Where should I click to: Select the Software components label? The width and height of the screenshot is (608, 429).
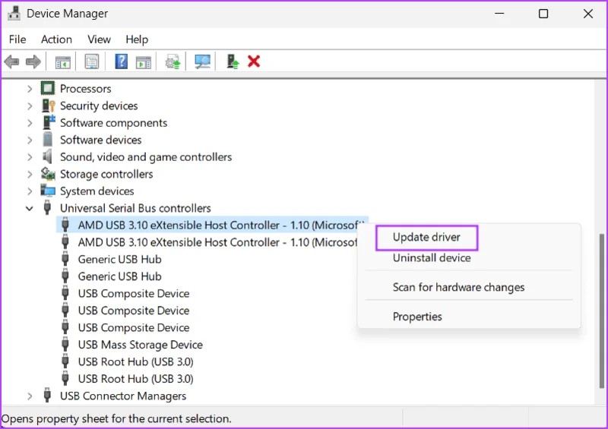pyautogui.click(x=113, y=123)
